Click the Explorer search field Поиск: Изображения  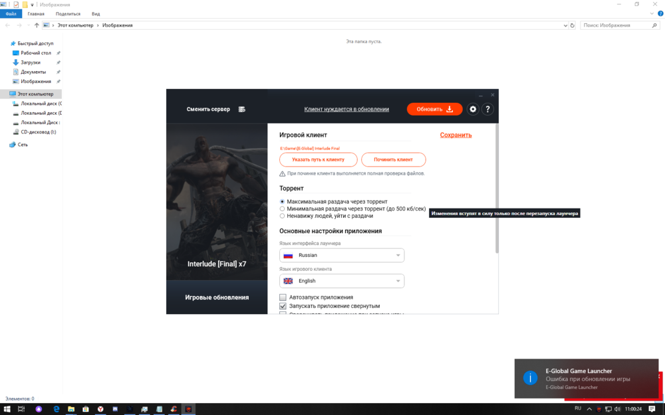click(x=615, y=25)
